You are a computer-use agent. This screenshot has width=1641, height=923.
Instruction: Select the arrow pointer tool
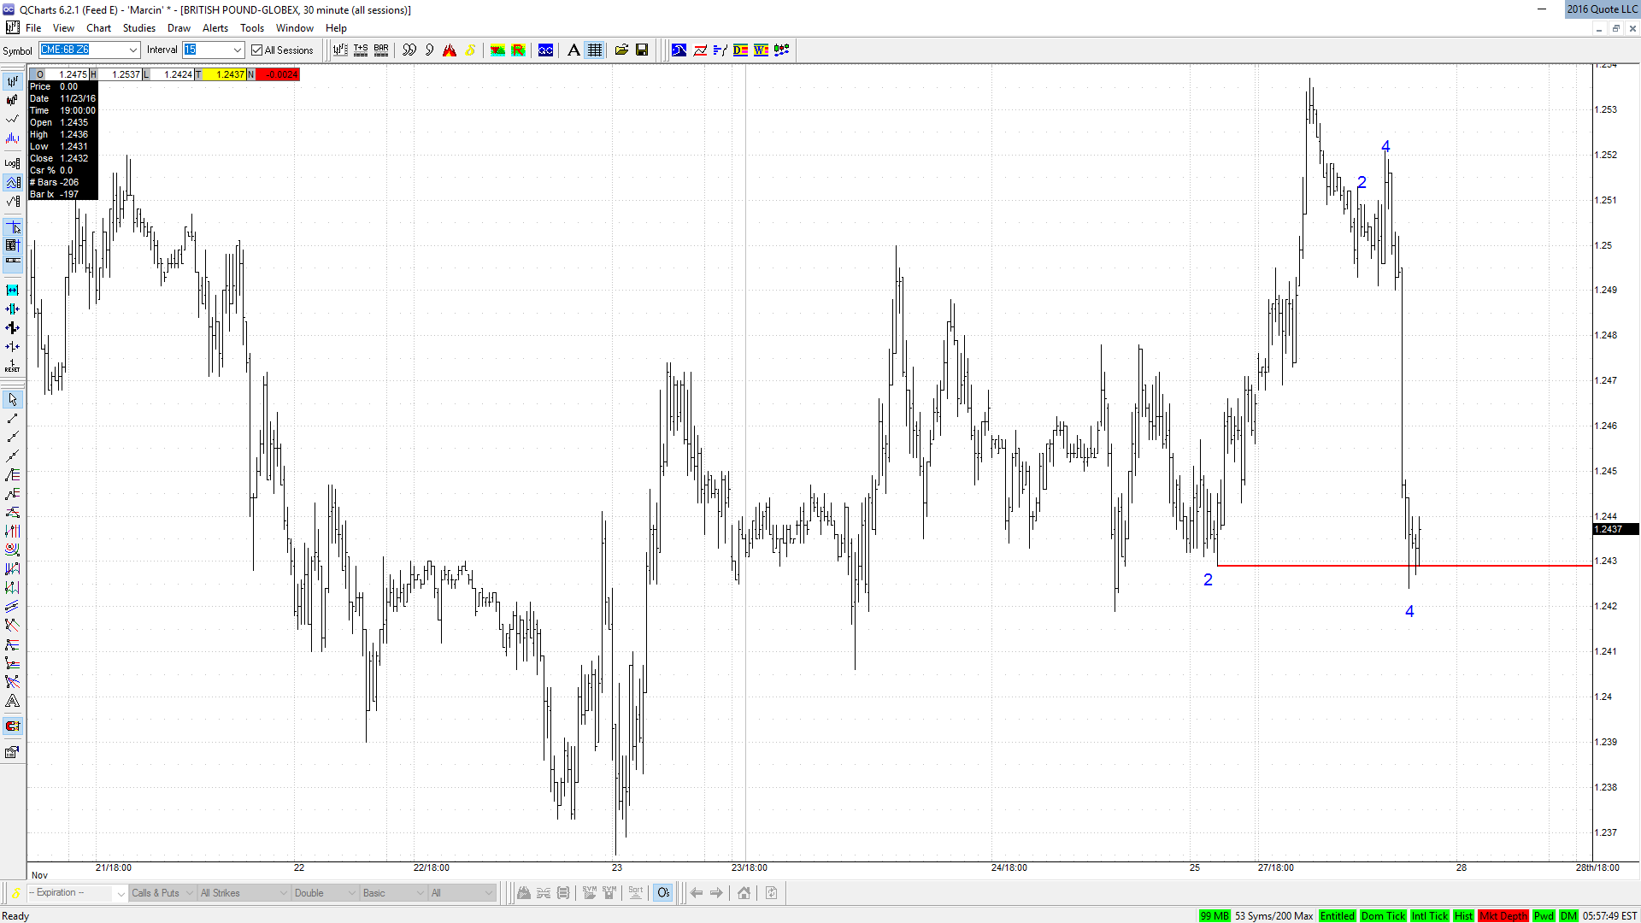12,399
